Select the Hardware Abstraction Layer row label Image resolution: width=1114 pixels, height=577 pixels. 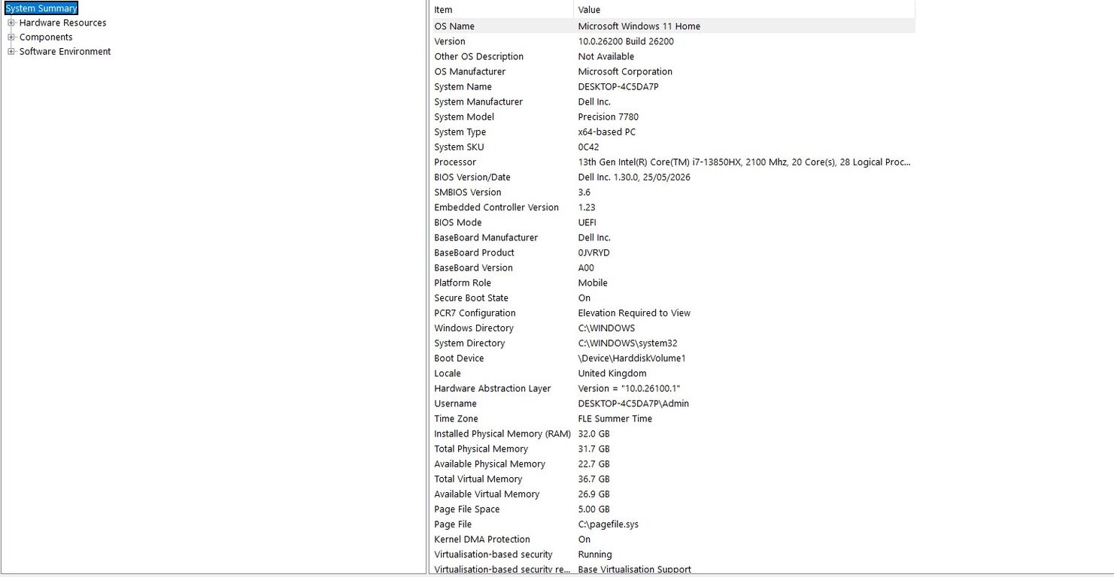[493, 387]
